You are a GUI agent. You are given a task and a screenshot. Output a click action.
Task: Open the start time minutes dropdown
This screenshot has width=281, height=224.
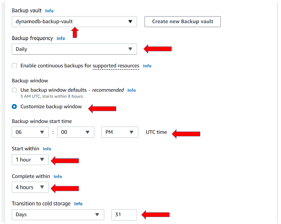tap(76, 132)
